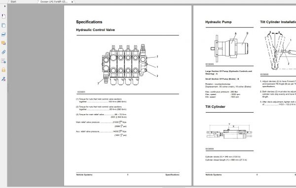
Task: Click the 'Large Section Of Pump' line
Action: (228, 72)
